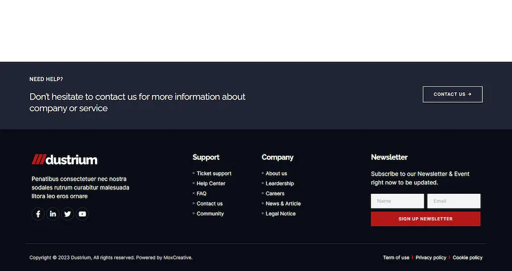Viewport: 512px width, 271px height.
Task: Open the LinkedIn social icon
Action: coord(53,214)
